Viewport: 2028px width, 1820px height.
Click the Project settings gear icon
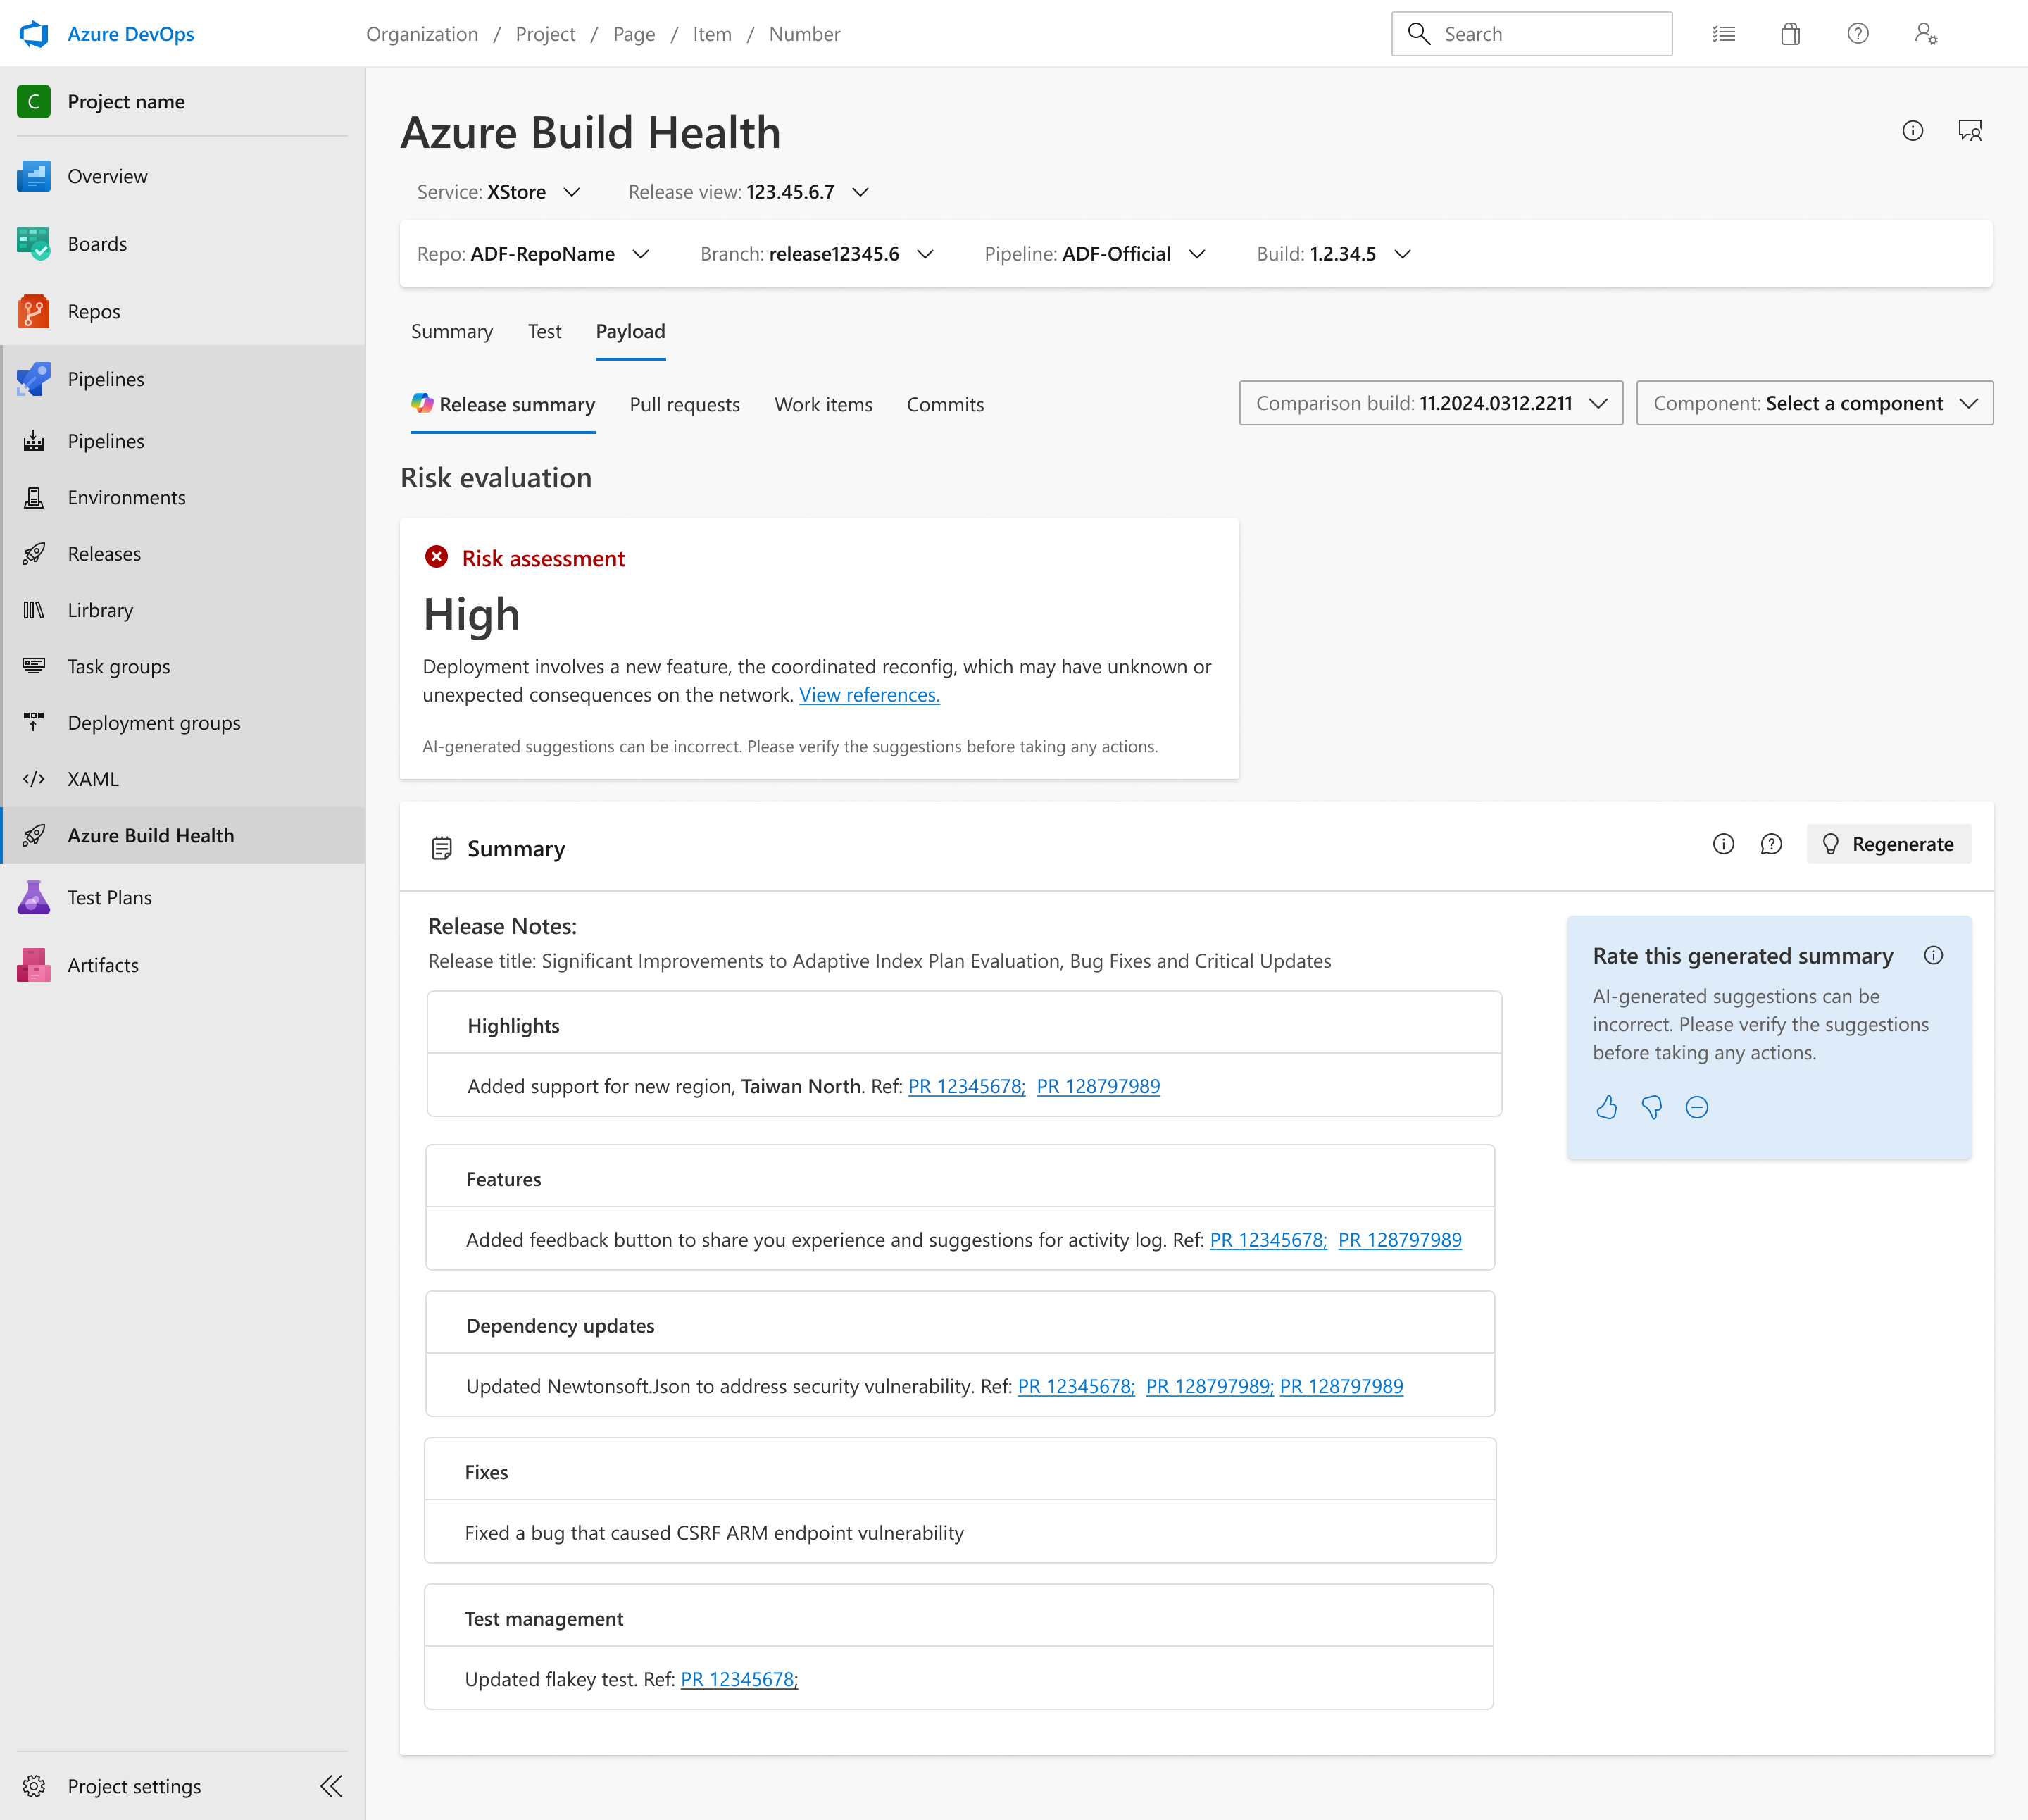pyautogui.click(x=34, y=1786)
